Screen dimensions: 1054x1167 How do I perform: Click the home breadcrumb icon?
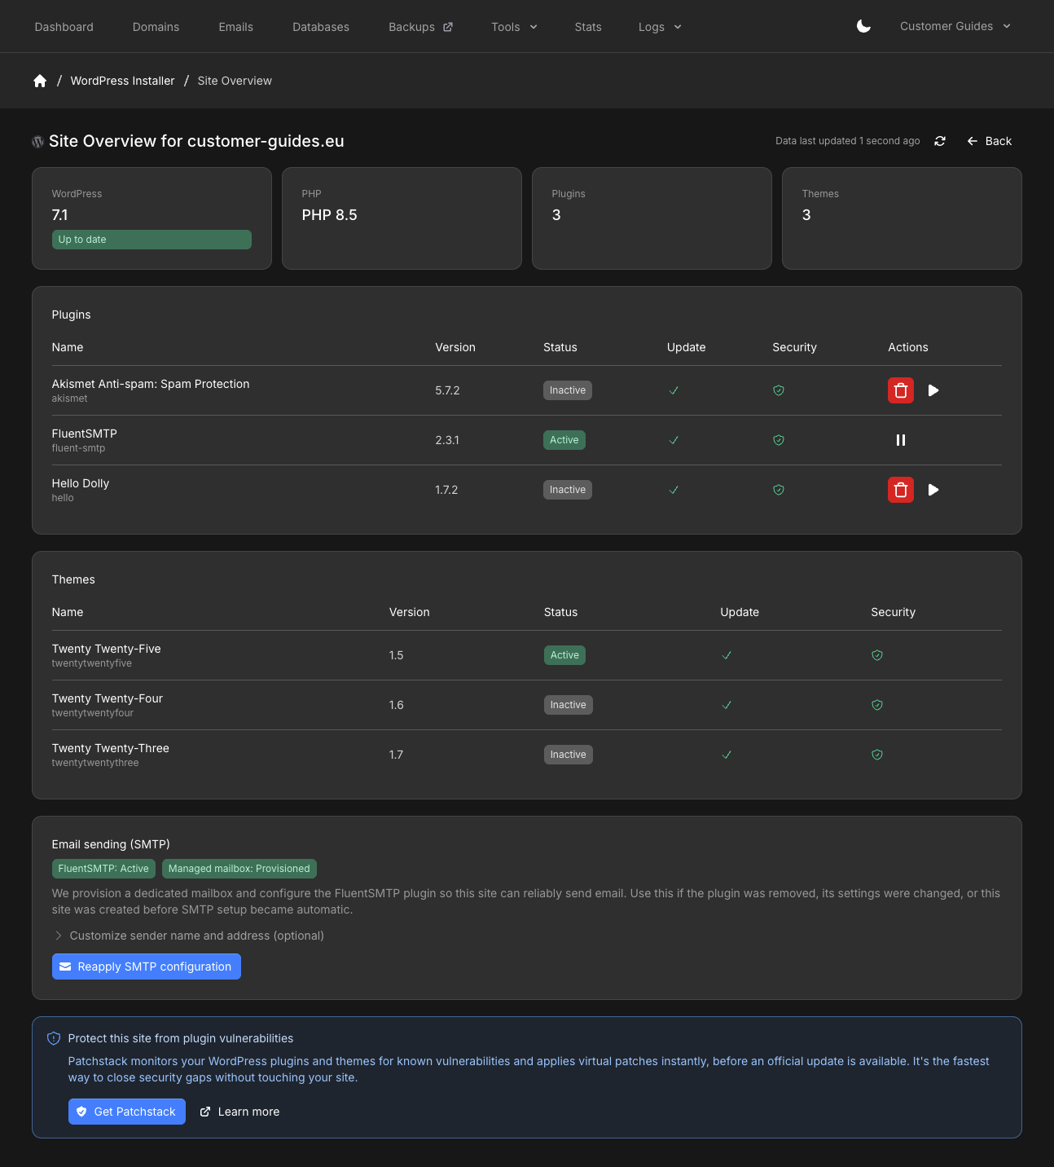coord(40,81)
